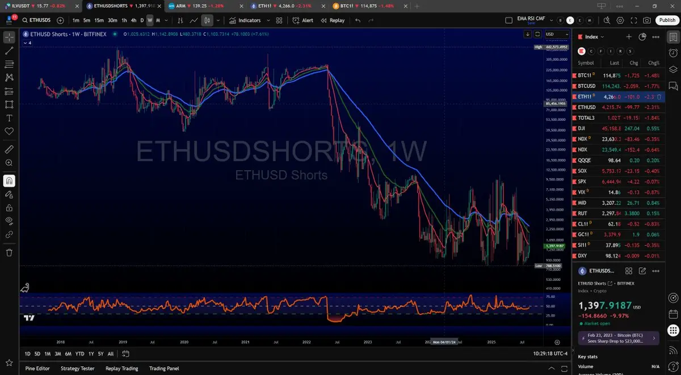
Task: Select the crosshair cursor tool
Action: click(x=9, y=37)
